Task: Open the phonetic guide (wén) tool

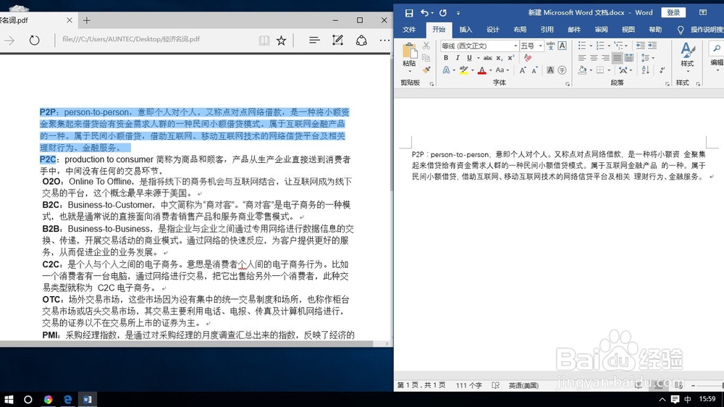Action: 550,46
